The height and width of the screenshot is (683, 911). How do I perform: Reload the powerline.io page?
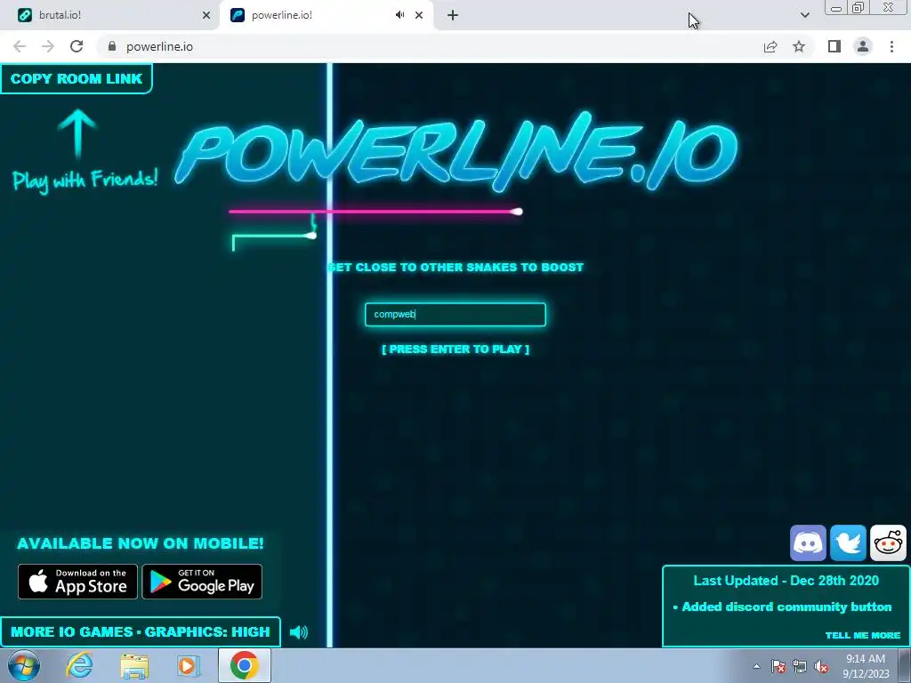pyautogui.click(x=77, y=46)
